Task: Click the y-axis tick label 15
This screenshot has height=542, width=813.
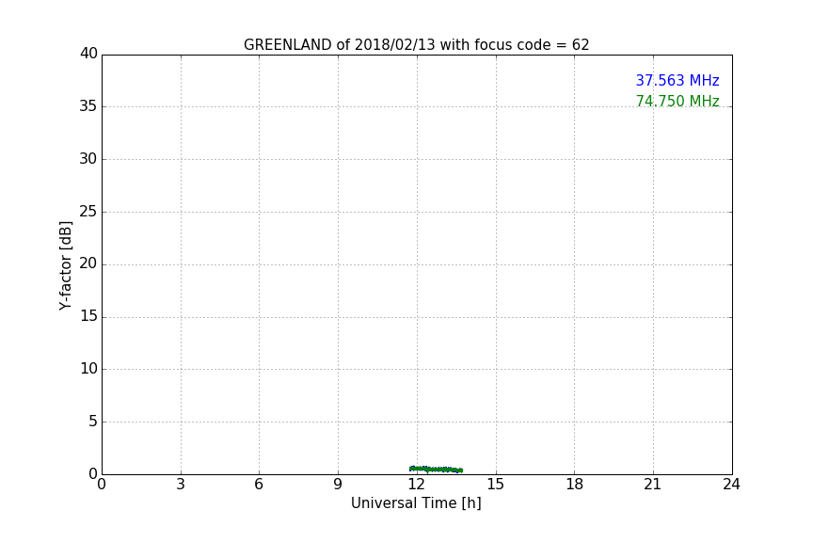Action: (88, 316)
